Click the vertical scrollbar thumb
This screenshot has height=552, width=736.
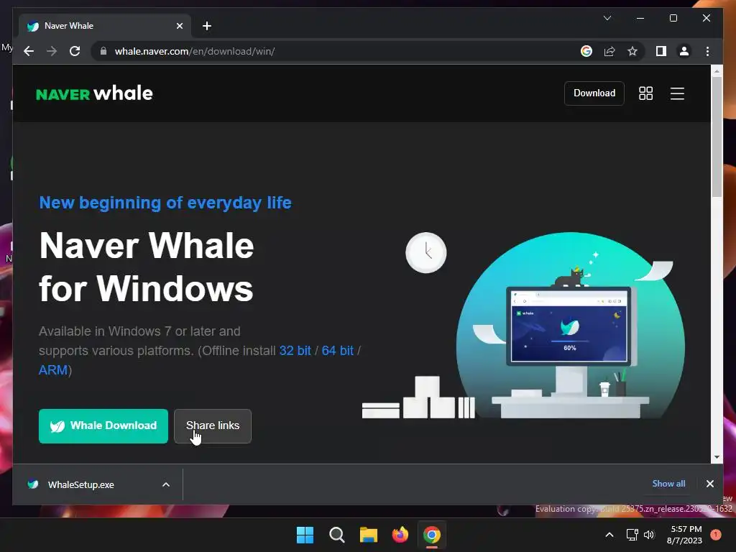[x=717, y=137]
